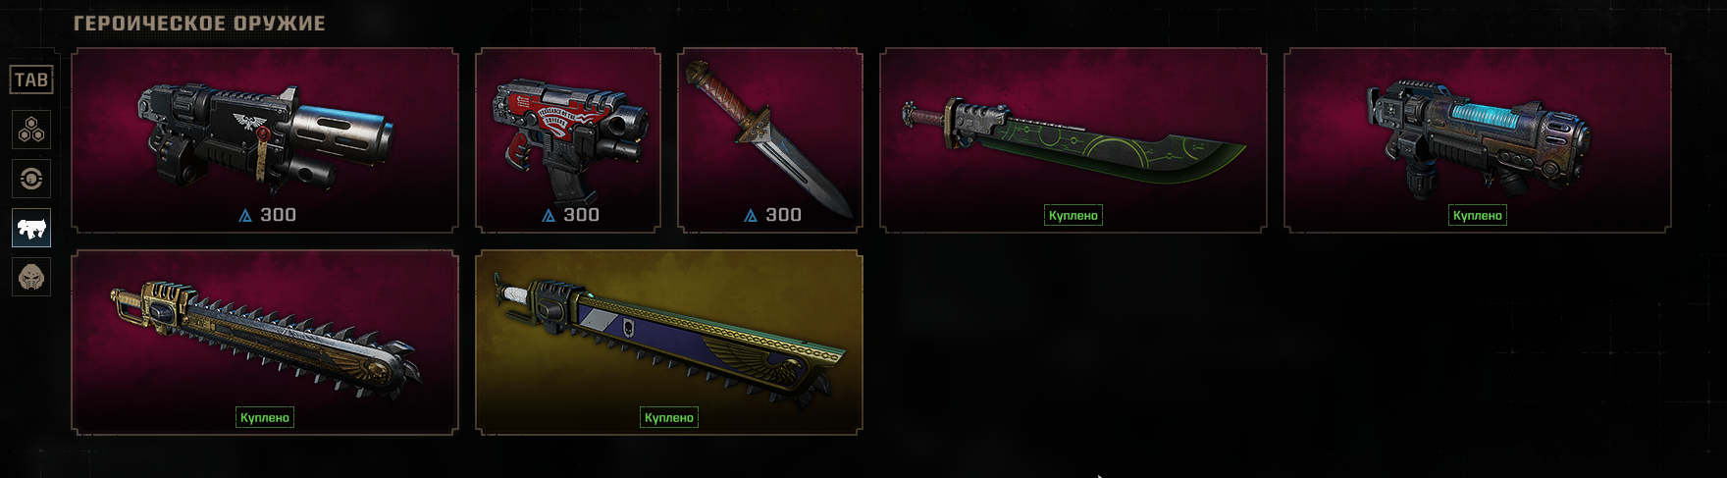
Task: Click Куплено label on green sword
Action: pyautogui.click(x=1073, y=215)
